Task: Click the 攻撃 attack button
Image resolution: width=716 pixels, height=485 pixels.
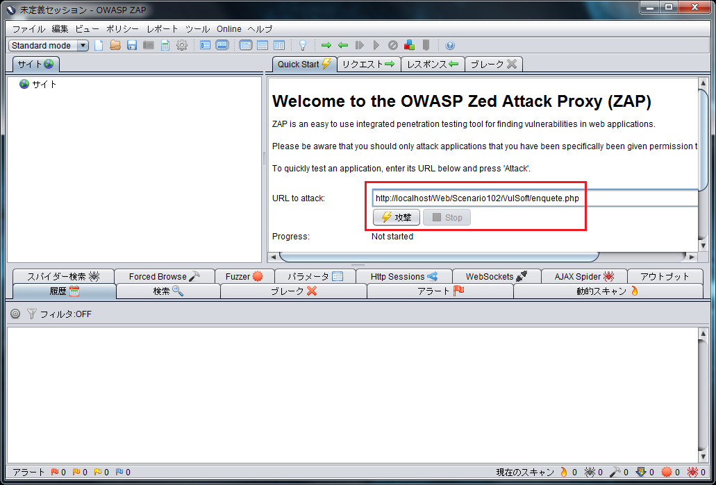Action: (x=397, y=218)
